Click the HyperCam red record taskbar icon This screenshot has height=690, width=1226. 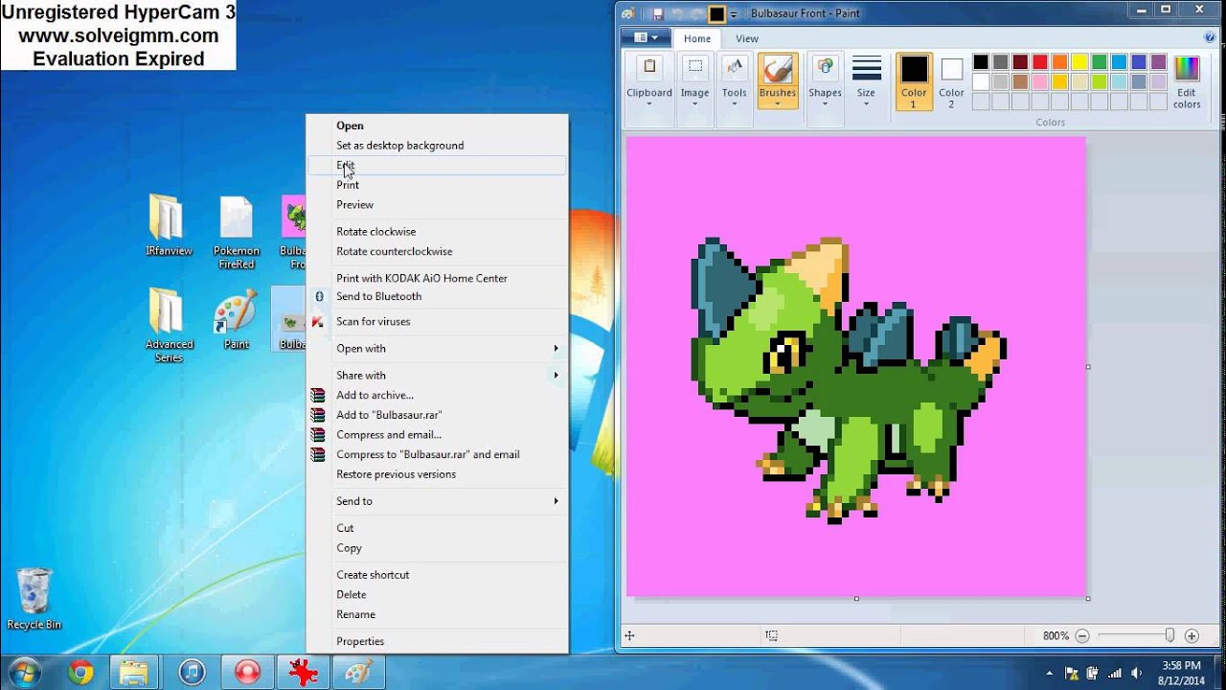(248, 673)
